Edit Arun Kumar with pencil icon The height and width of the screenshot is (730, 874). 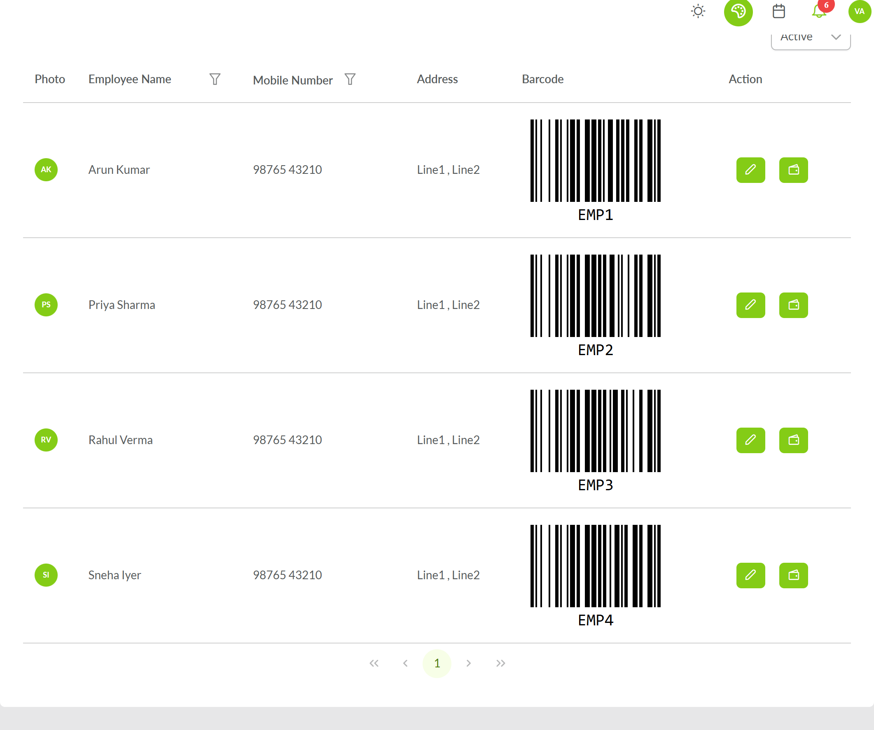pos(750,170)
